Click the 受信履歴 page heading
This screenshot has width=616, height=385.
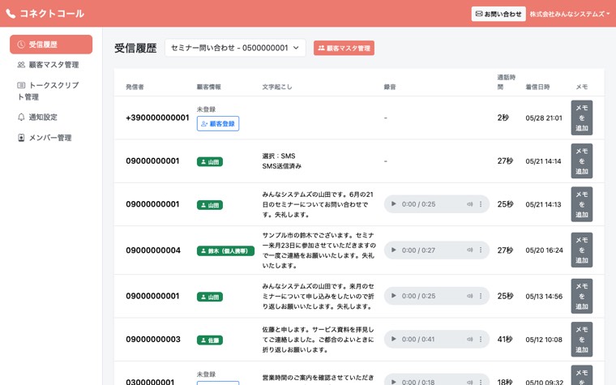click(135, 48)
